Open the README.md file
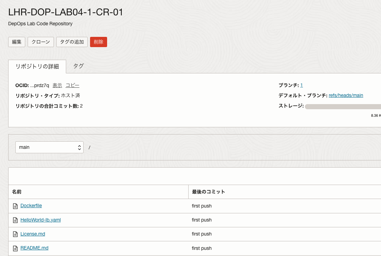381x256 pixels. [34, 248]
